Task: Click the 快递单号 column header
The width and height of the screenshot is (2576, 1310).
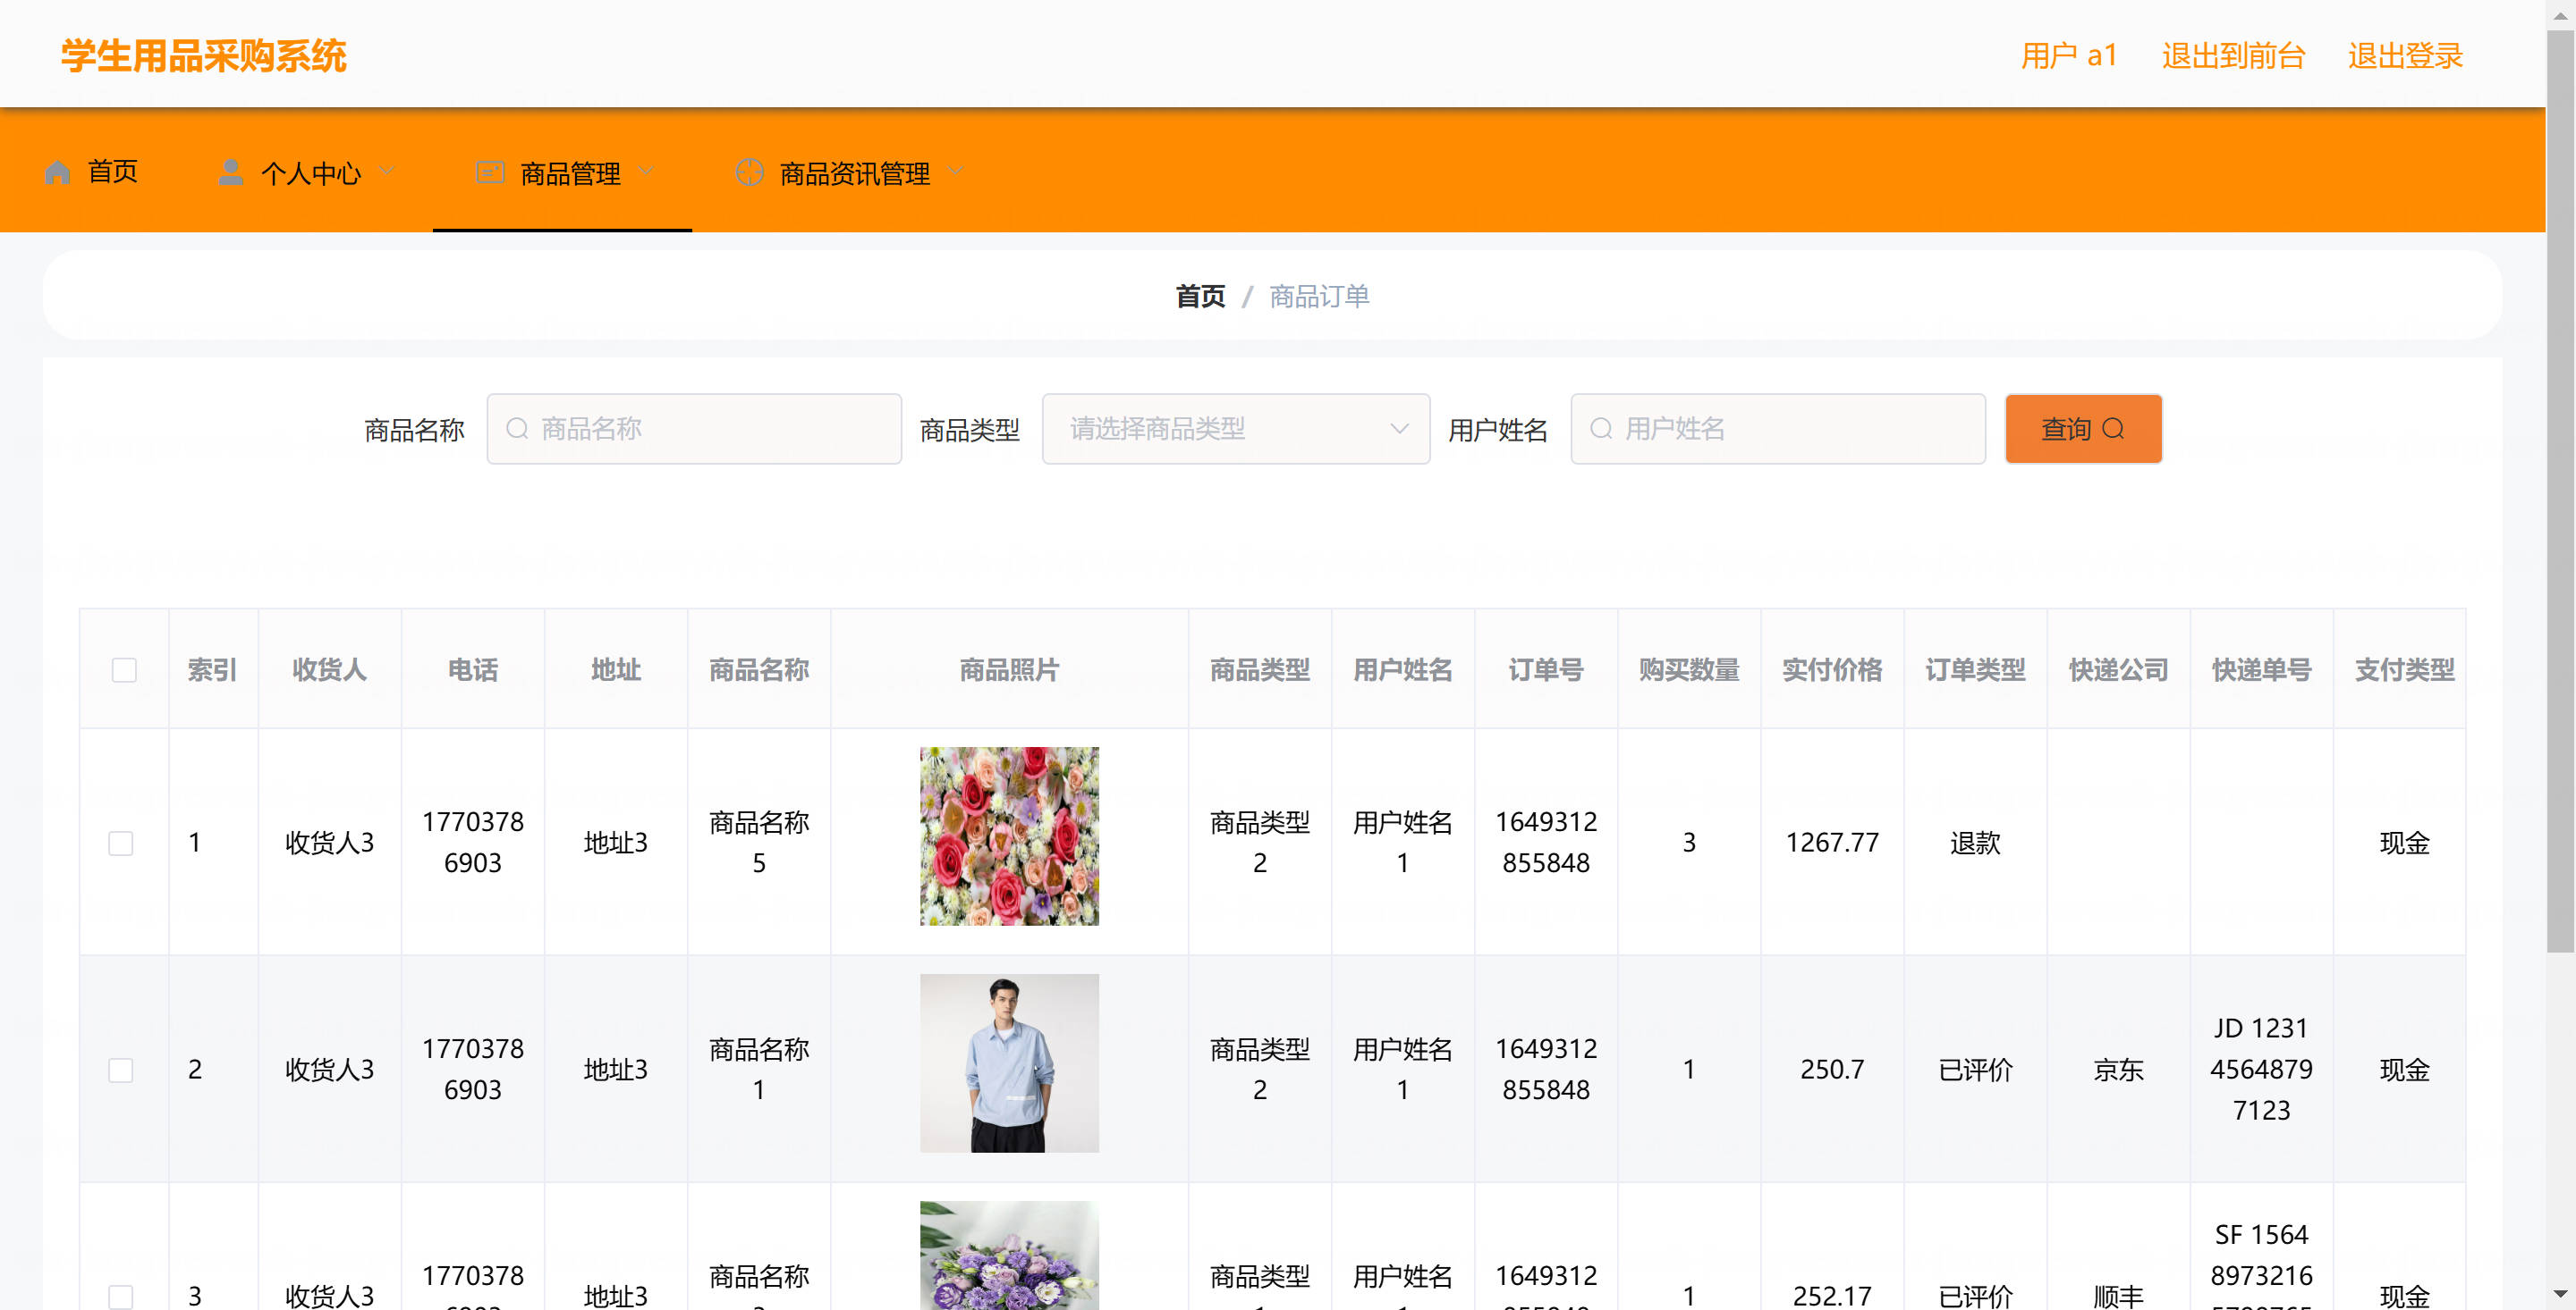Action: point(2261,669)
